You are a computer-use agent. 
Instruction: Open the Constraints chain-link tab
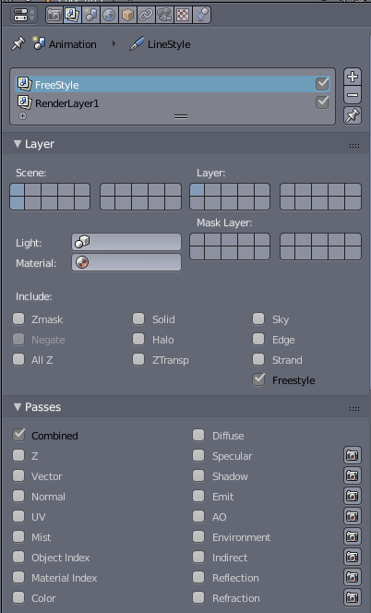[x=146, y=15]
